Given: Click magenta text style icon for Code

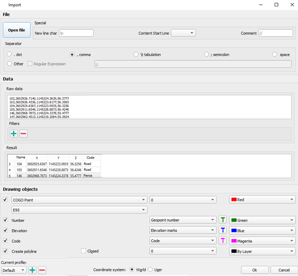Looking at the screenshot, I should tap(222, 240).
